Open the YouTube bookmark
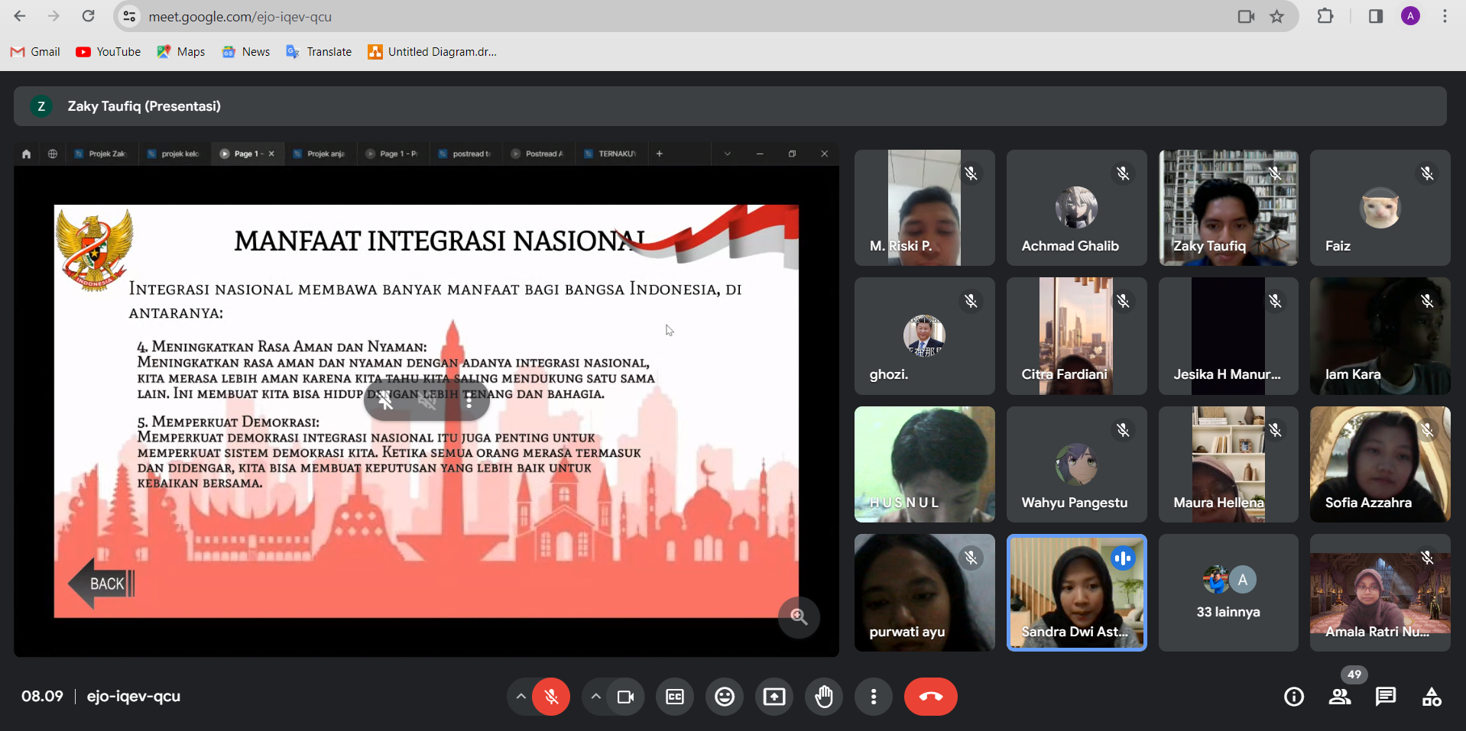Viewport: 1466px width, 731px height. pos(109,52)
